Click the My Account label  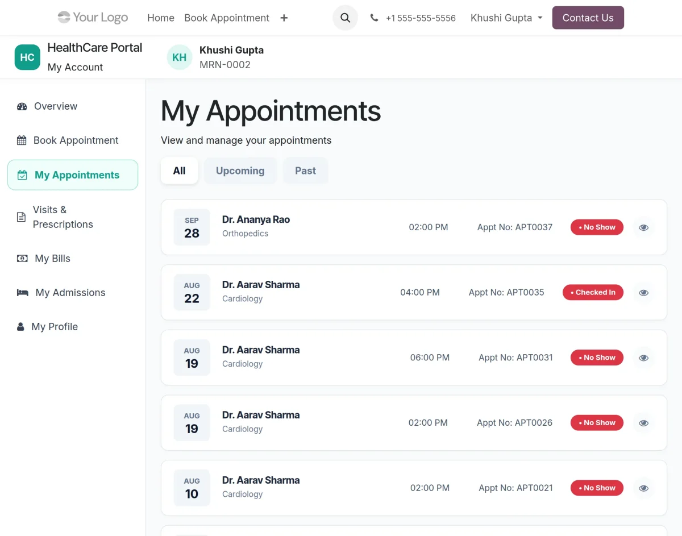(76, 67)
